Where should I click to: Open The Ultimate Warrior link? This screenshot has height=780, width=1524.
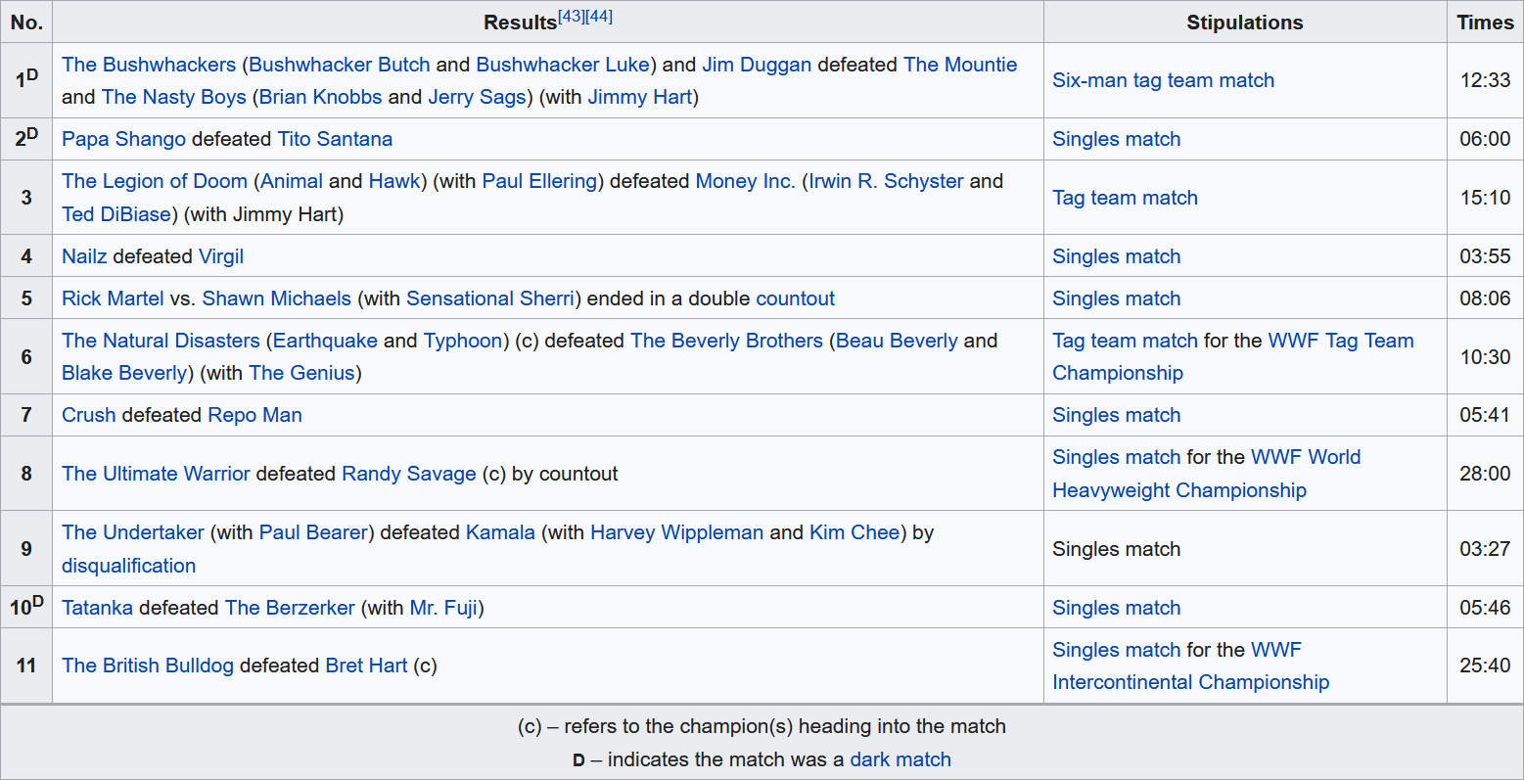(x=156, y=474)
